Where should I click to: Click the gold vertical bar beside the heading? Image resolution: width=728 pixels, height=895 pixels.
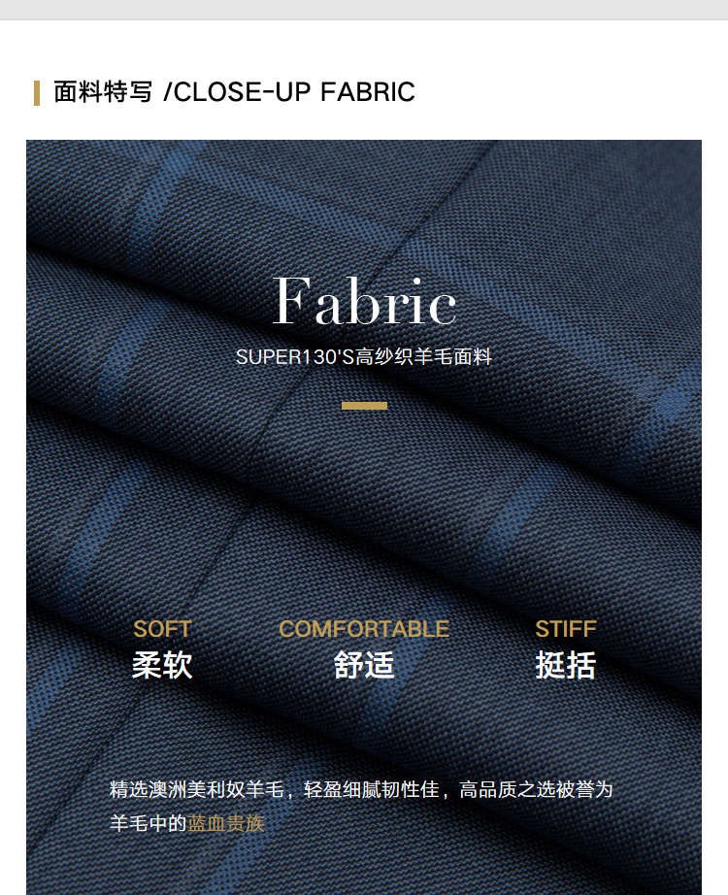click(37, 93)
